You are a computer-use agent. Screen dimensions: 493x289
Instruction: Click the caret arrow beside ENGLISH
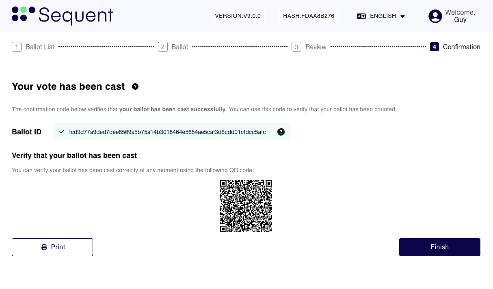click(x=402, y=17)
